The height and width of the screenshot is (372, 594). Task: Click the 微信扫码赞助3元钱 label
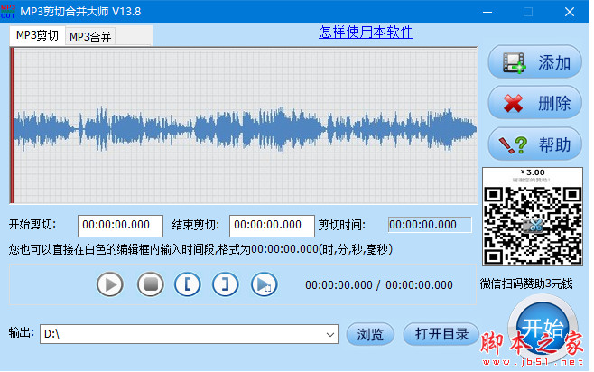(526, 284)
